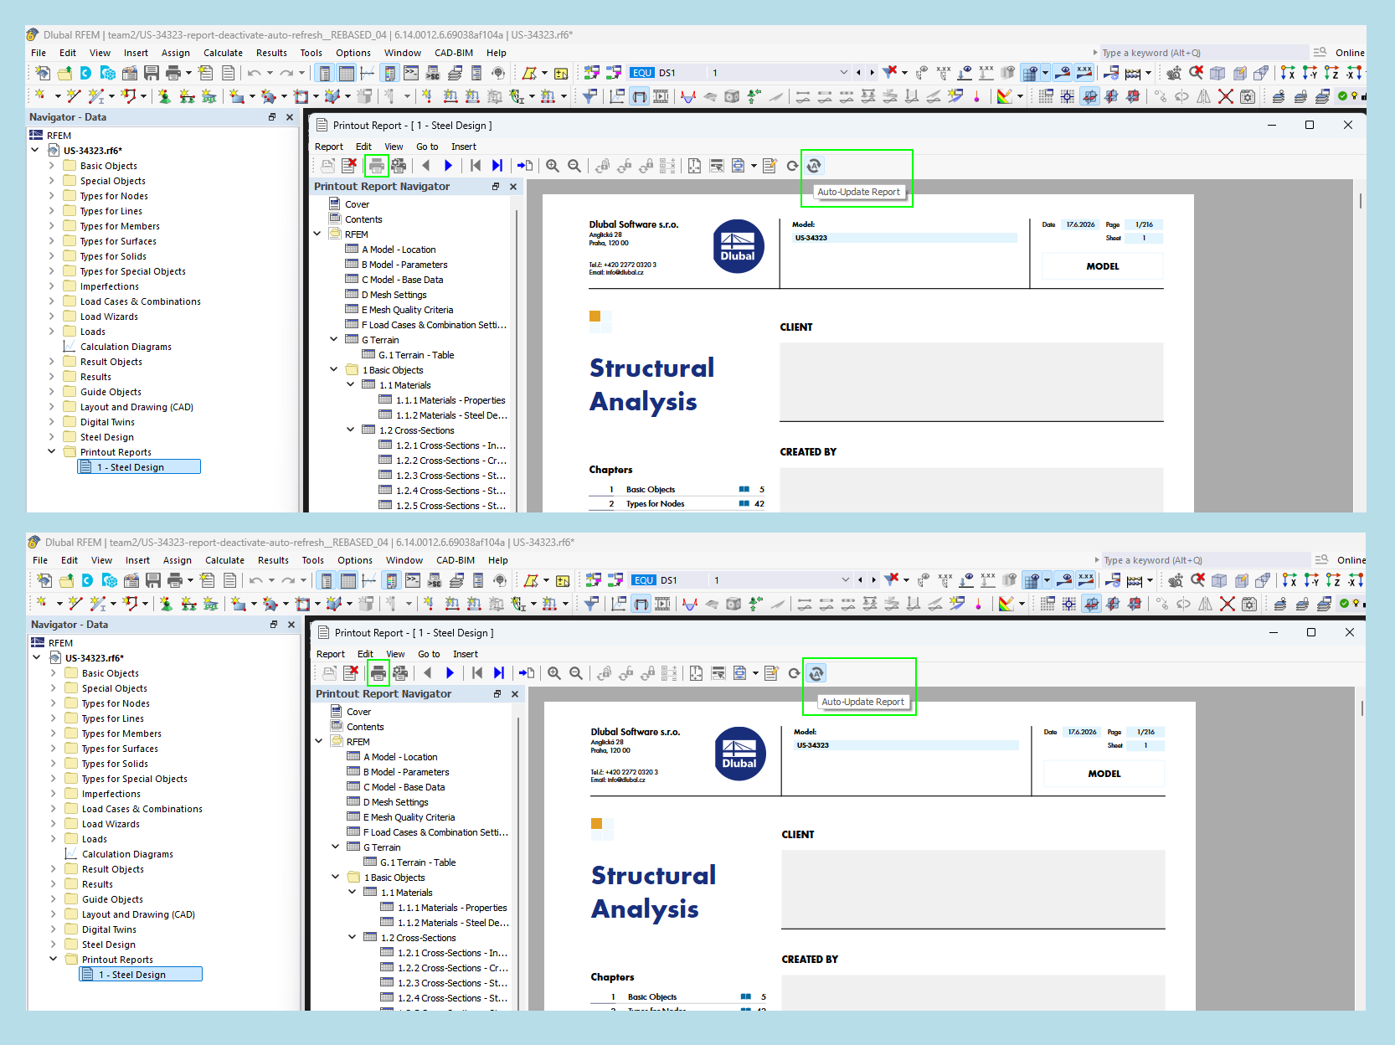Toggle the Navigator panel button in upper toolbar
This screenshot has height=1045, width=1395.
click(x=325, y=73)
